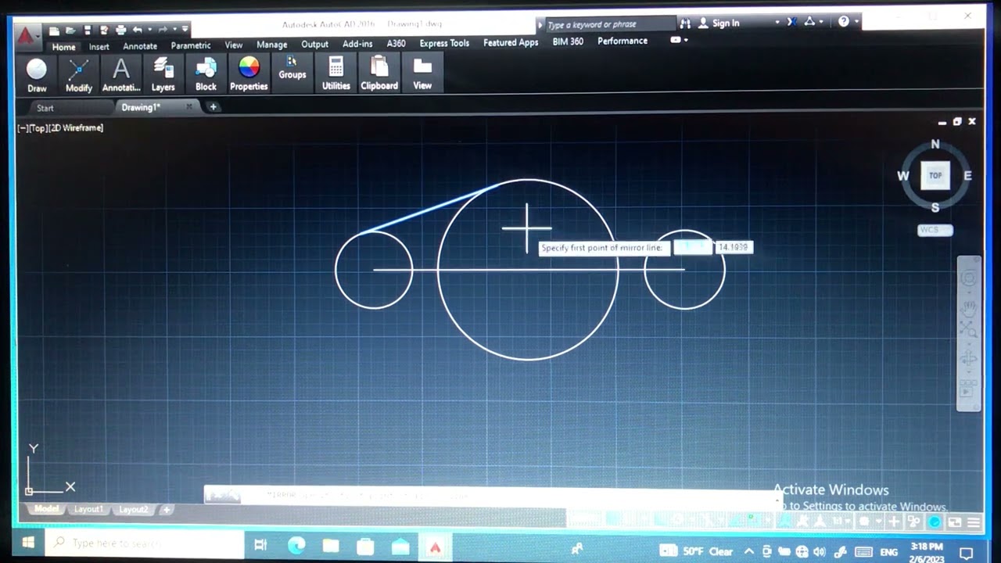Click the viewport controls [-][Top][2D Wireframe] label
The height and width of the screenshot is (563, 1001).
[60, 127]
